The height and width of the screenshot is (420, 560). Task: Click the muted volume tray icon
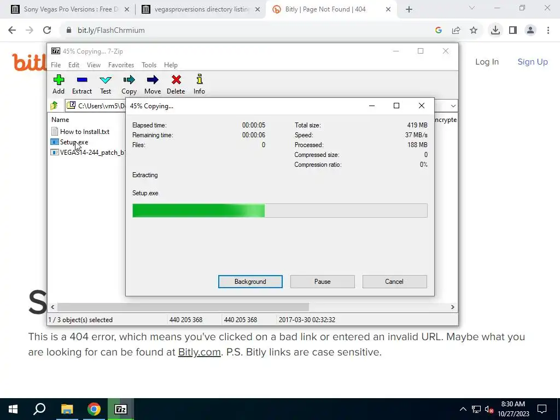489,409
